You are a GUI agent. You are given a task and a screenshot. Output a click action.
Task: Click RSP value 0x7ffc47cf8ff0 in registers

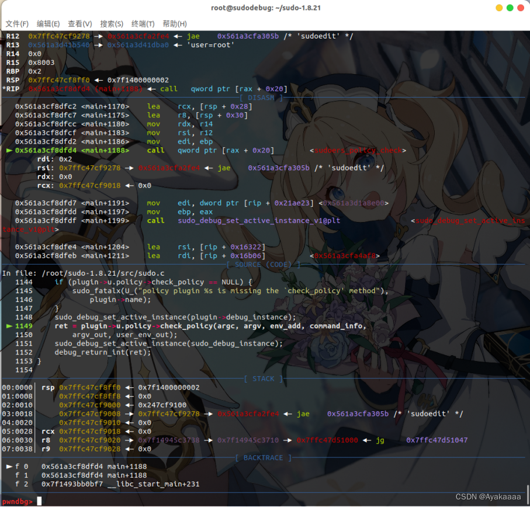(59, 80)
